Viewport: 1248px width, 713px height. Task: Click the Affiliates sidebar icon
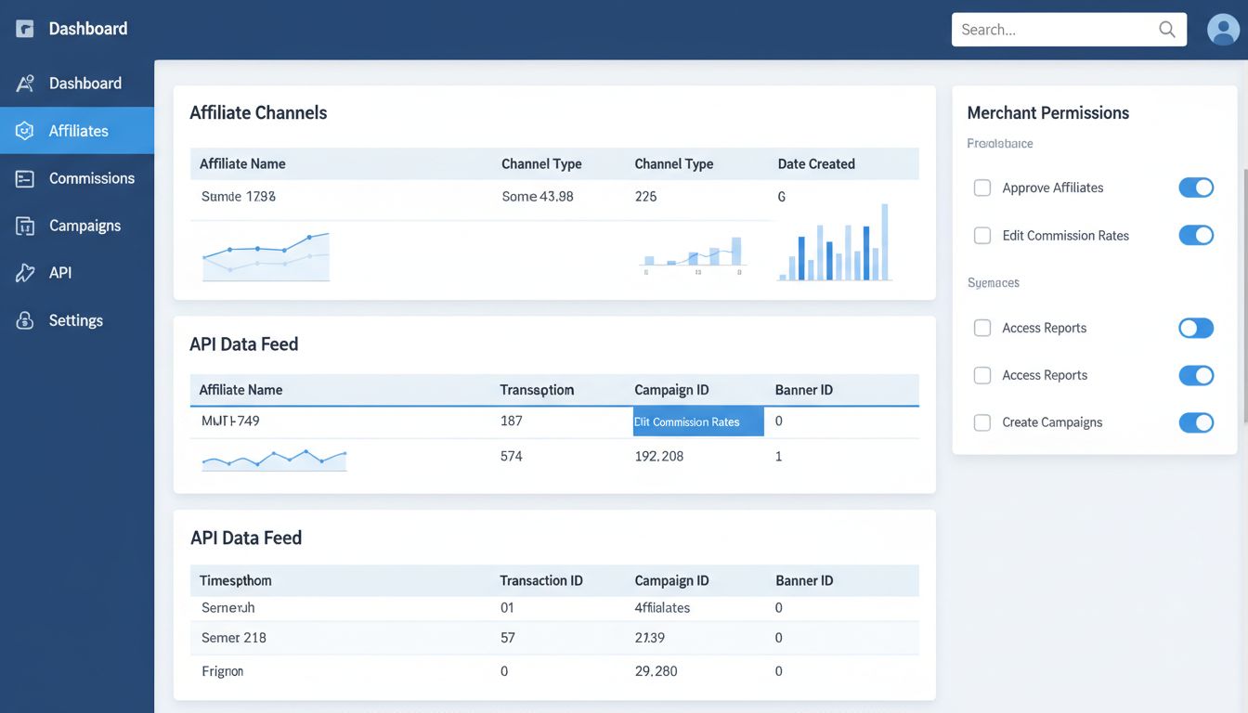click(x=23, y=130)
